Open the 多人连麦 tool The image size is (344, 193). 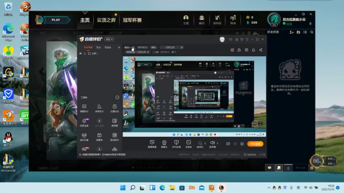point(99,123)
